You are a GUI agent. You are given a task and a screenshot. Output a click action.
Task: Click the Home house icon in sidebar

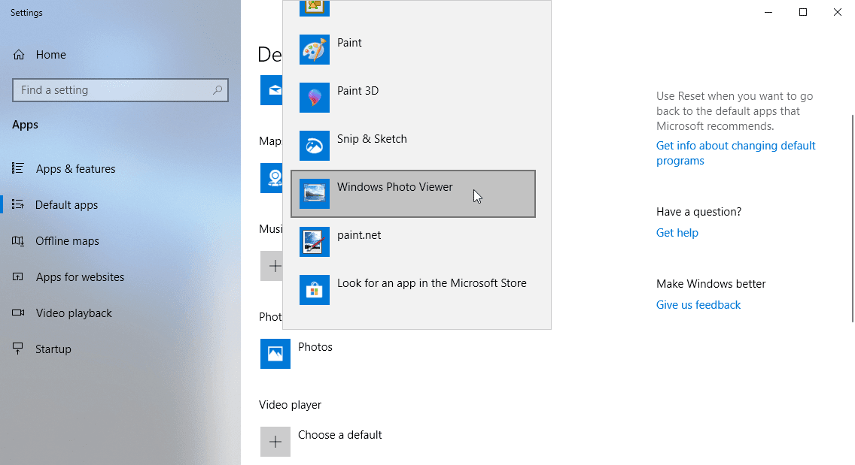[19, 54]
